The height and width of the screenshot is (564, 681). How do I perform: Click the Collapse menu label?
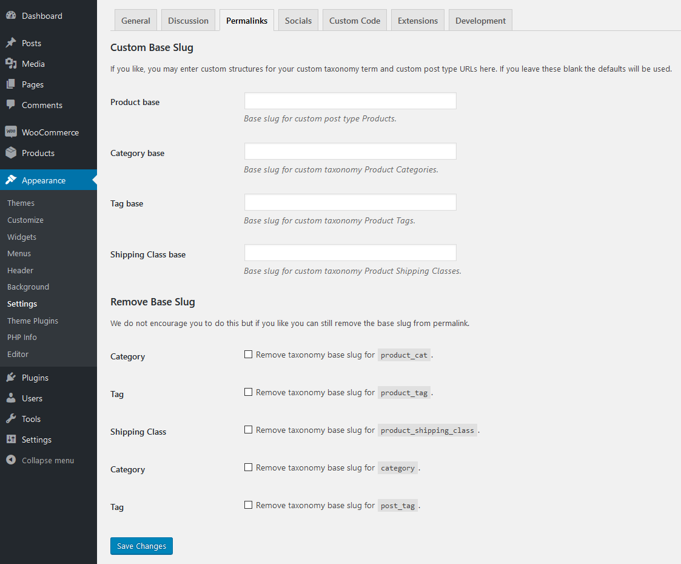coord(48,460)
